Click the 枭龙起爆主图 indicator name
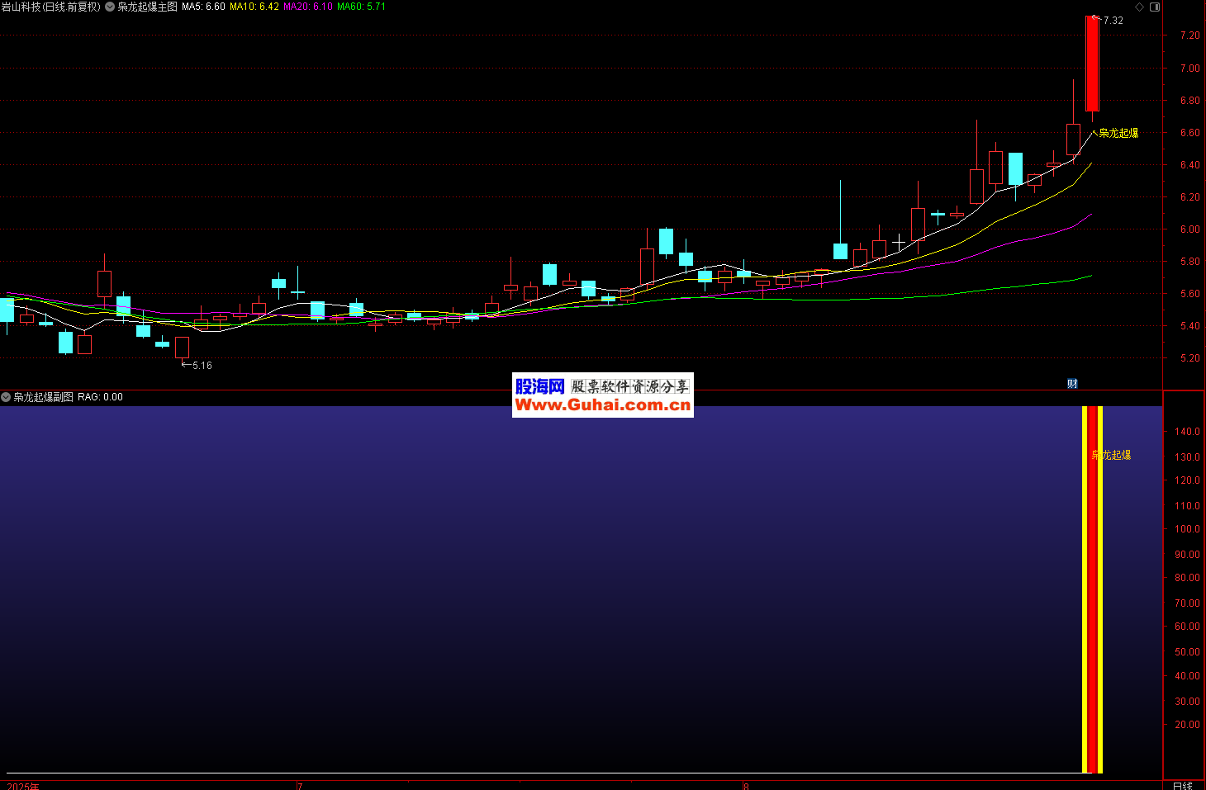The height and width of the screenshot is (790, 1206). [x=147, y=7]
